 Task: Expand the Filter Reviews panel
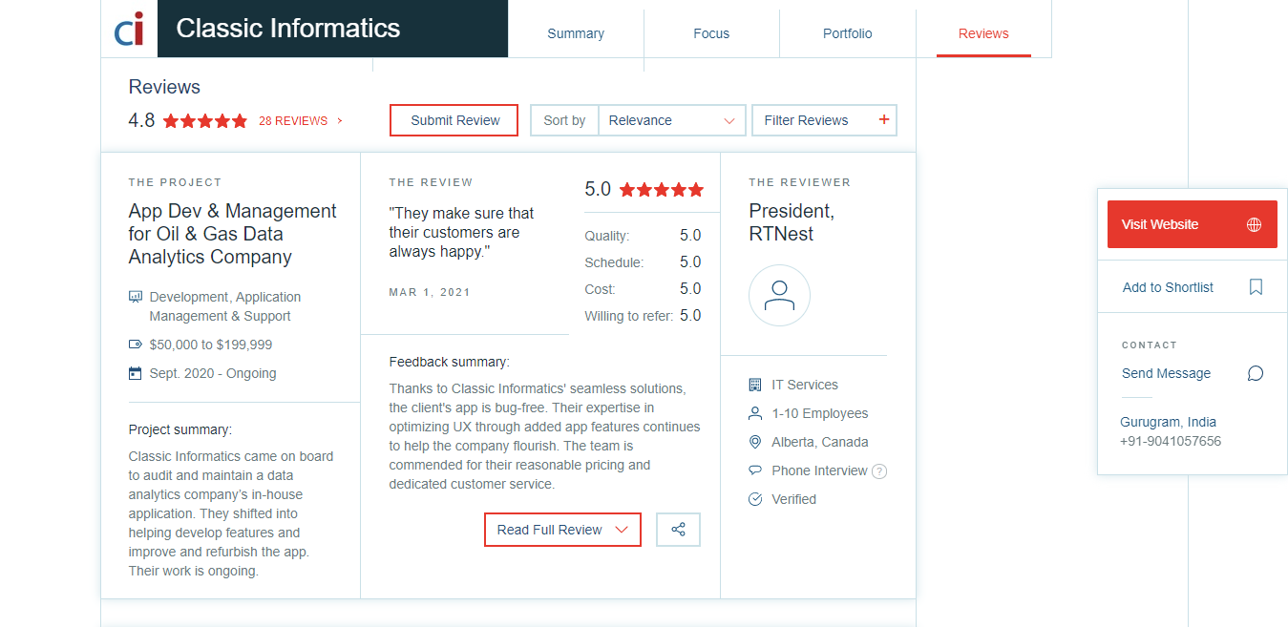[825, 120]
